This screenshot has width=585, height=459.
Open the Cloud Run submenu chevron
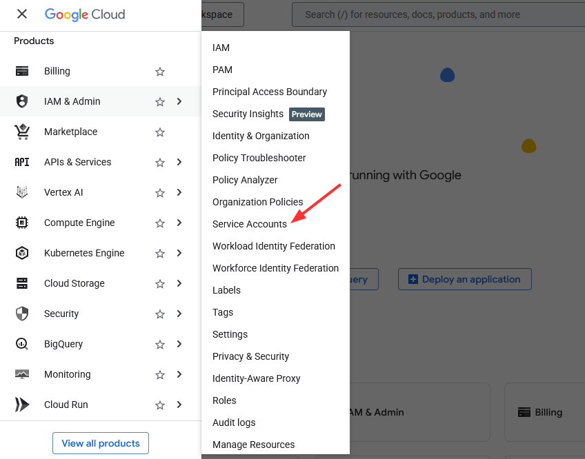point(179,405)
